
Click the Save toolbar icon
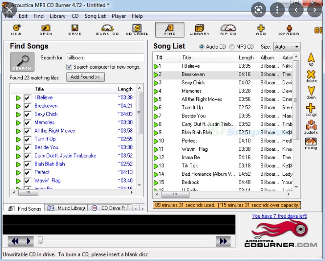tap(75, 29)
